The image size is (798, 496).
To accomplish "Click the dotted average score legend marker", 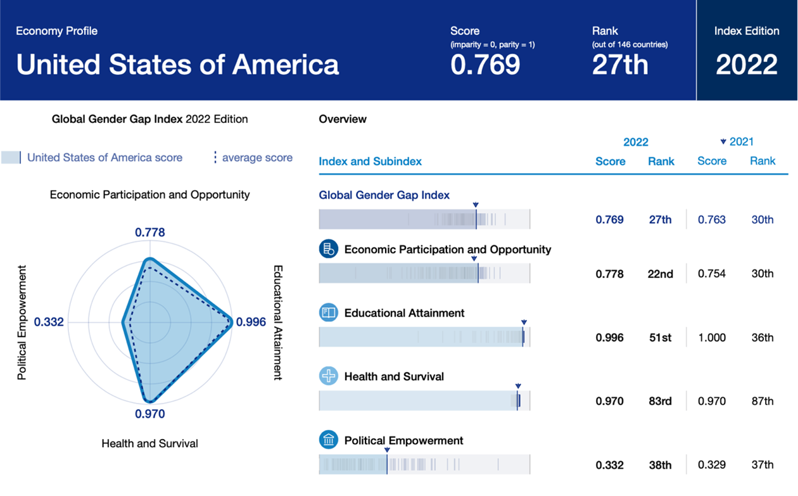I will coord(215,158).
